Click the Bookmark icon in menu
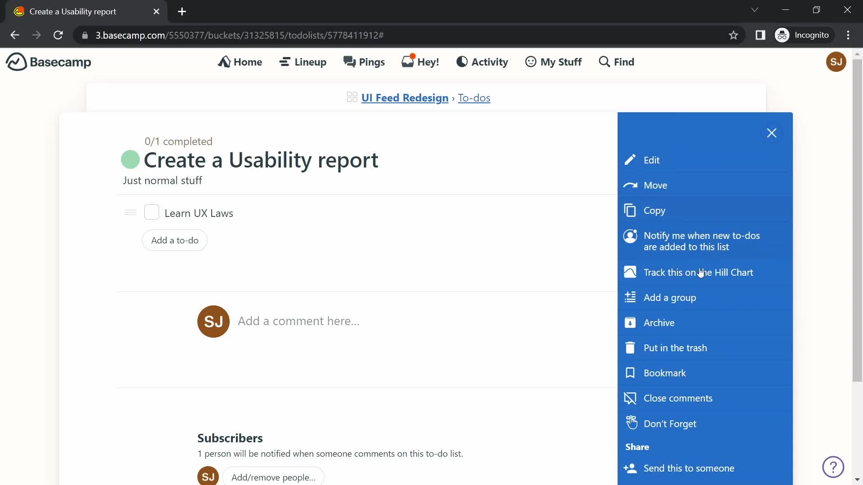863x485 pixels. click(631, 372)
